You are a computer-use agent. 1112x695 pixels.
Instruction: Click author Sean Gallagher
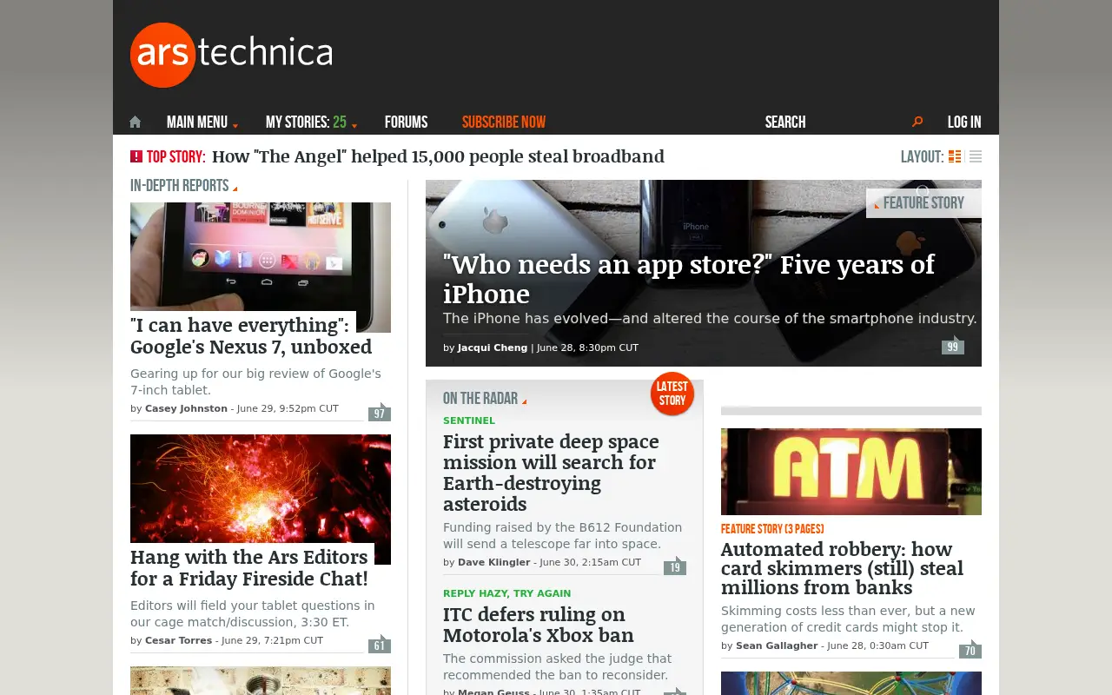point(777,645)
